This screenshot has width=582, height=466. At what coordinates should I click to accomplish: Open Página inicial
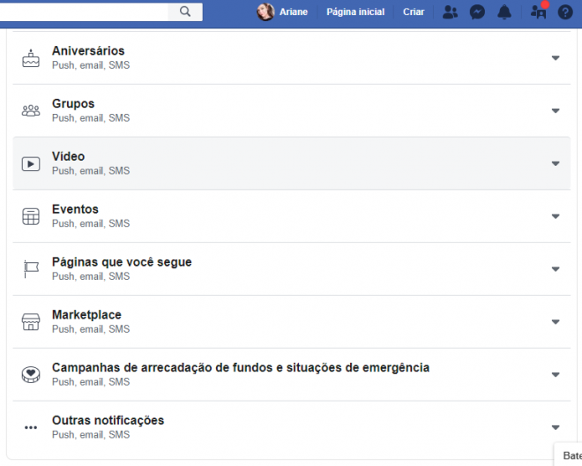[355, 11]
